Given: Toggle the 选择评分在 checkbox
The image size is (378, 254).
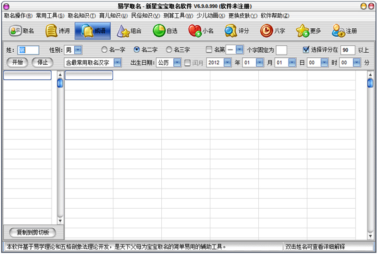Looking at the screenshot, I should pyautogui.click(x=306, y=50).
